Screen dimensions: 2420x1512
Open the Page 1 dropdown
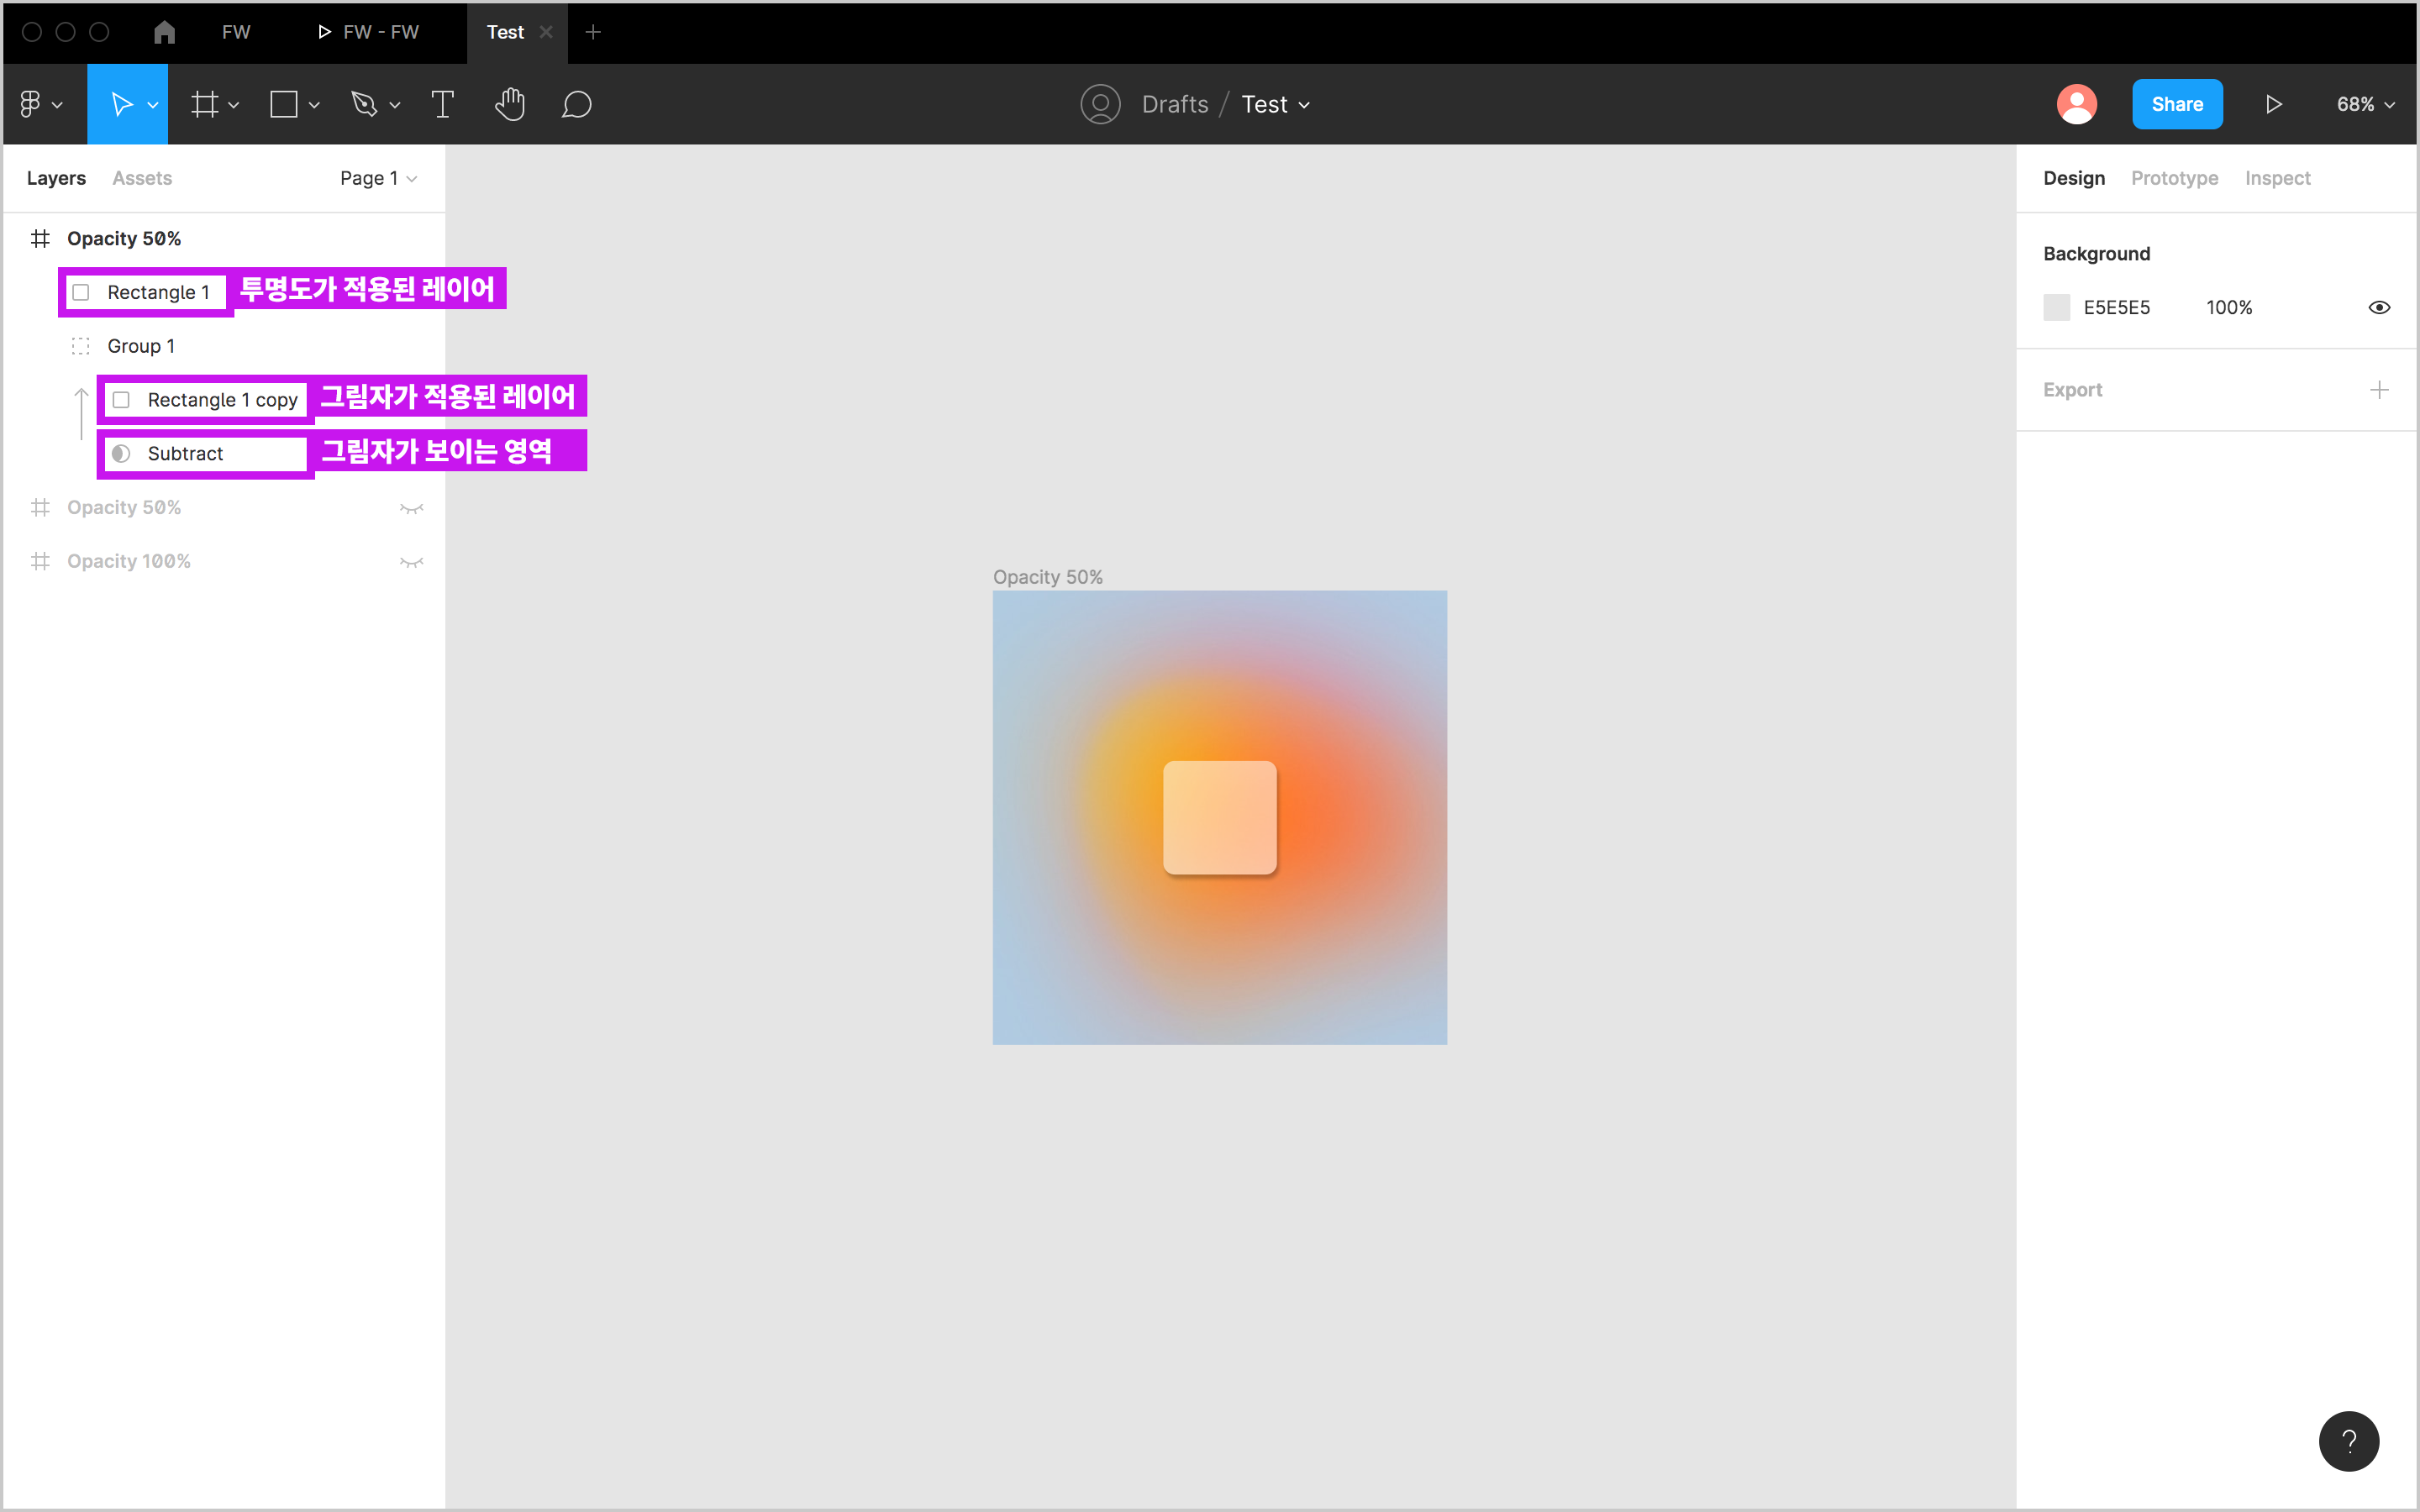[x=378, y=178]
